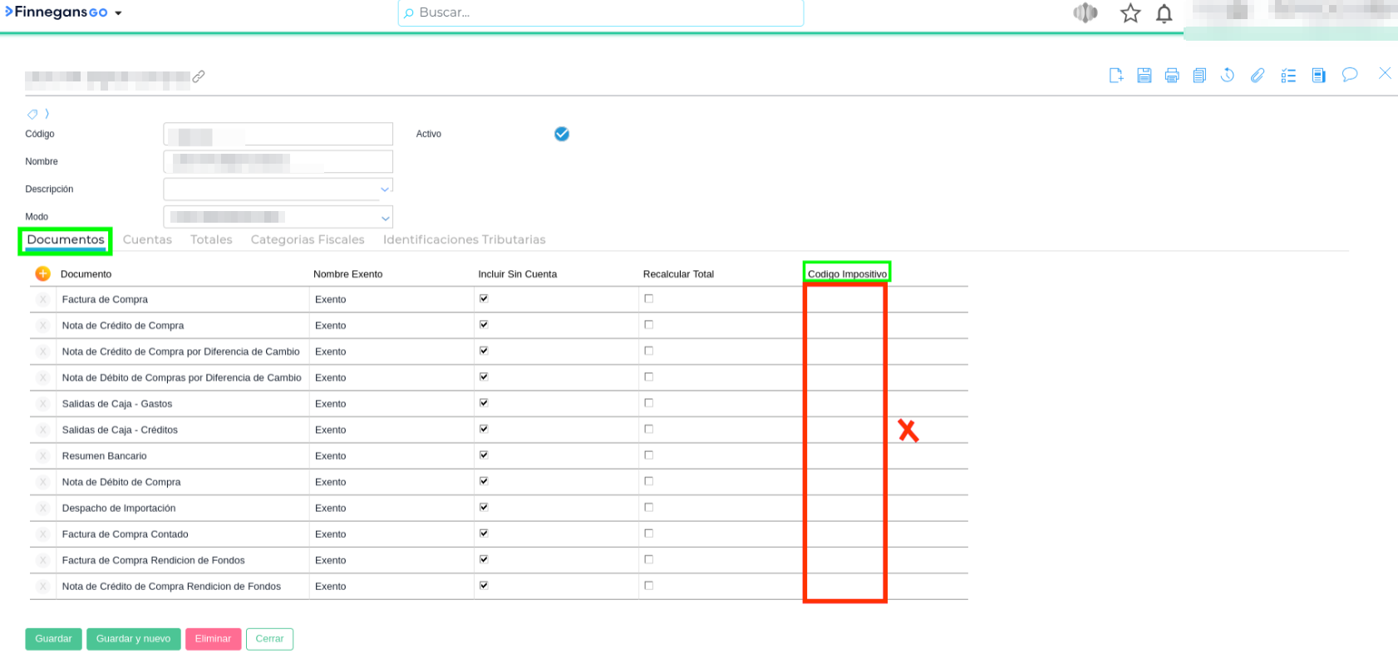The image size is (1398, 654).
Task: Click the new document icon in toolbar
Action: (1115, 76)
